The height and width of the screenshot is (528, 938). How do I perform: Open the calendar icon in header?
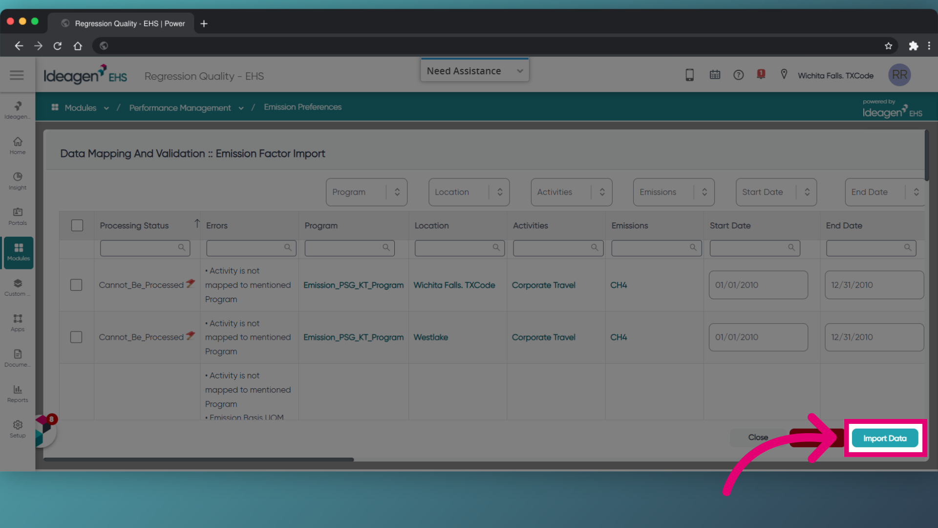point(715,75)
